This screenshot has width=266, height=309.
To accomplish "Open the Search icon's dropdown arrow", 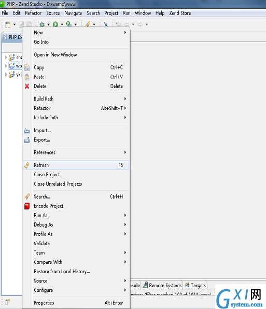I will tap(94, 24).
